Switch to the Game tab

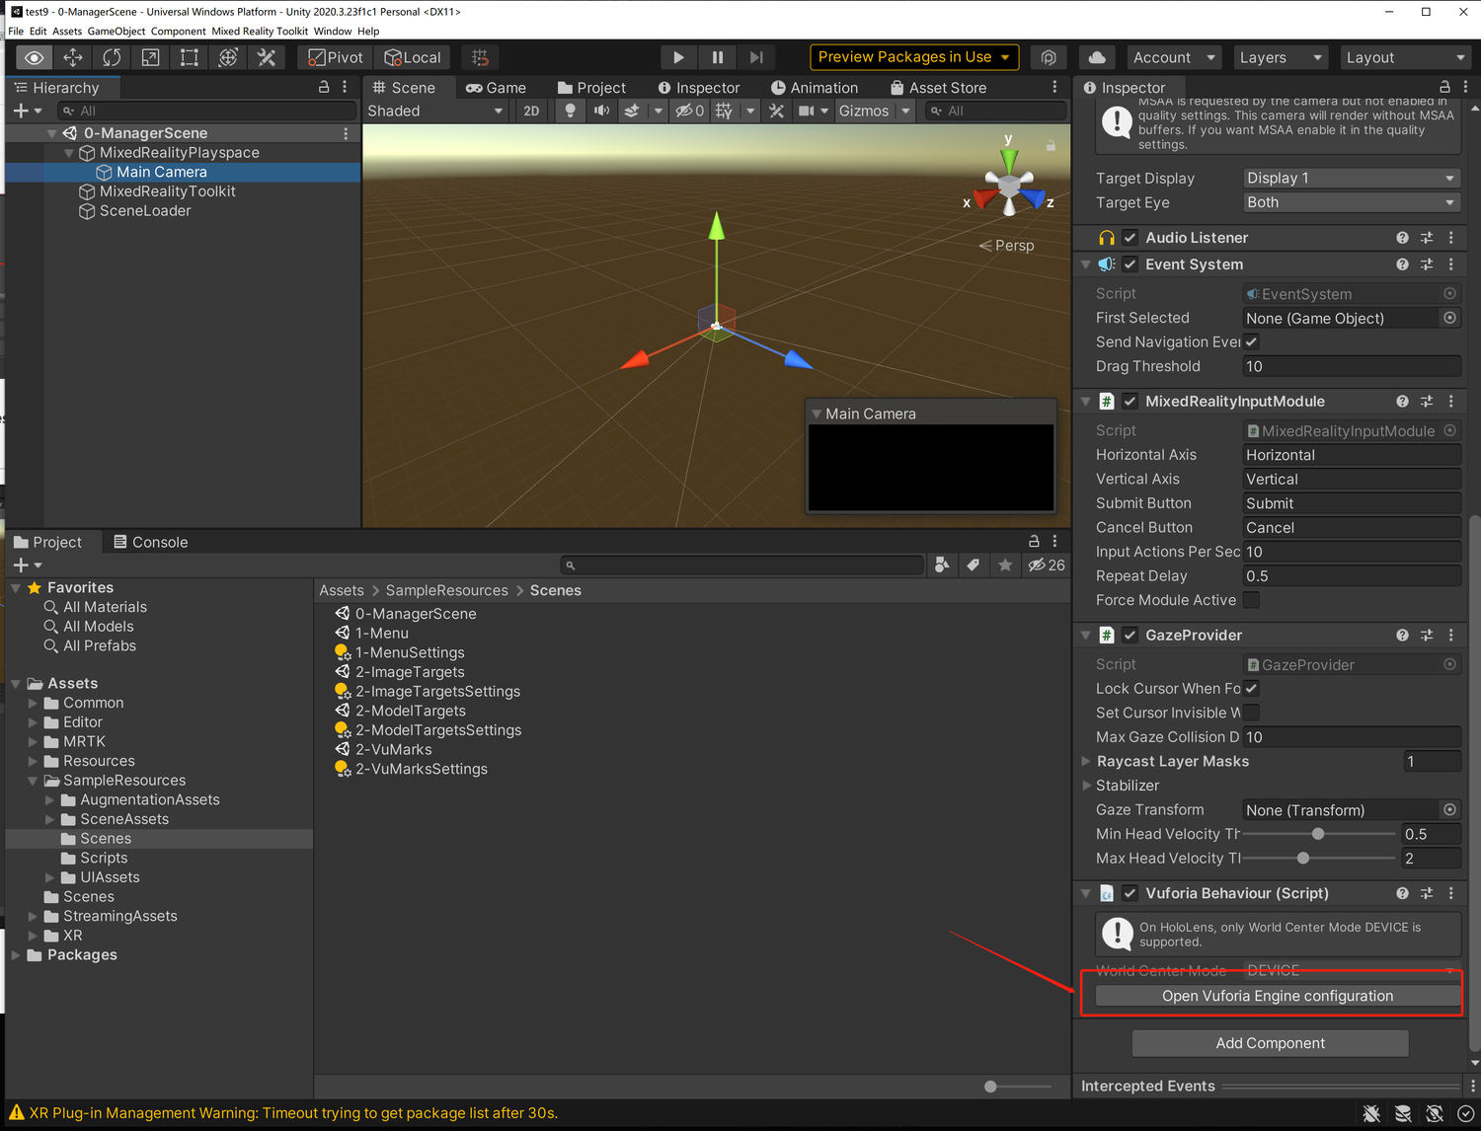497,88
